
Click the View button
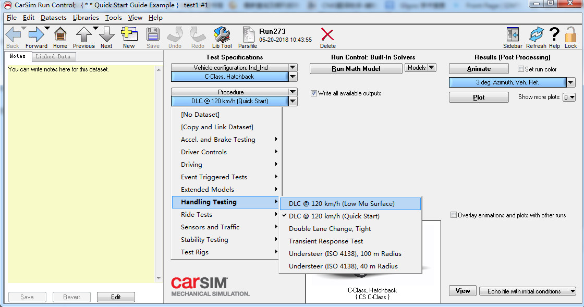click(x=463, y=291)
